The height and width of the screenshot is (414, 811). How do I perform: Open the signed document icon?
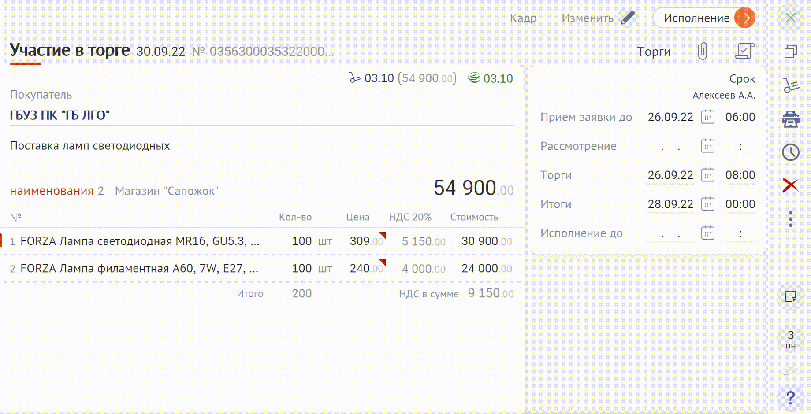[744, 51]
